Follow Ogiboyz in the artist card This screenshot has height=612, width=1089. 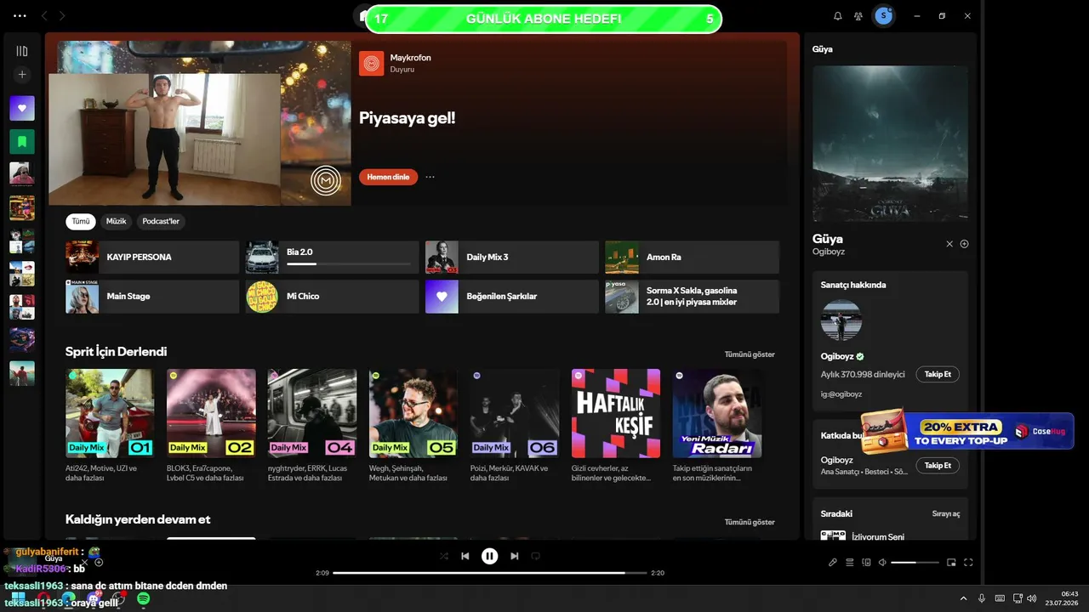click(938, 374)
